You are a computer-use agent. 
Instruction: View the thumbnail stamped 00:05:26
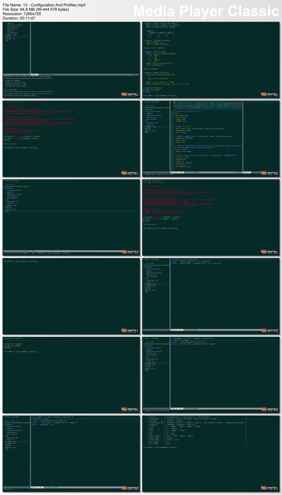pos(211,217)
